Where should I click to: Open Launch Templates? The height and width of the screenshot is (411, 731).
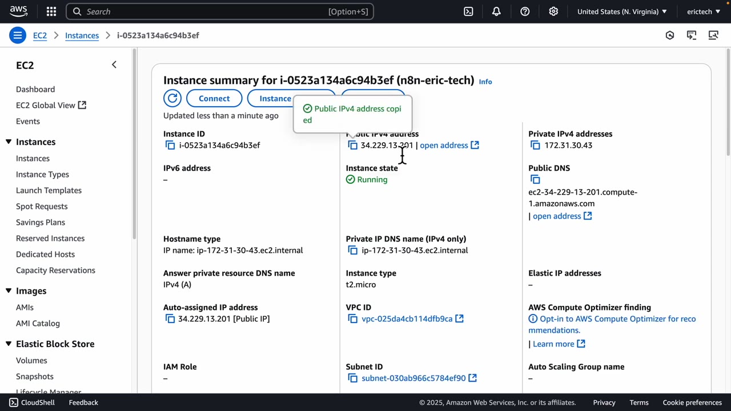point(49,190)
